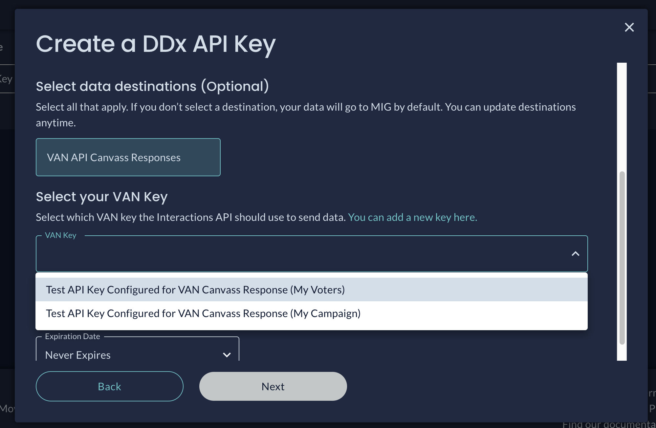Click 'Select data destinations (Optional)' heading

click(152, 86)
